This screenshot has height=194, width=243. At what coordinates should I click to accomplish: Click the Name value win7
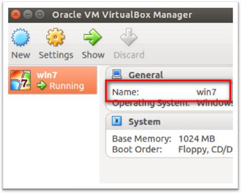pos(206,92)
